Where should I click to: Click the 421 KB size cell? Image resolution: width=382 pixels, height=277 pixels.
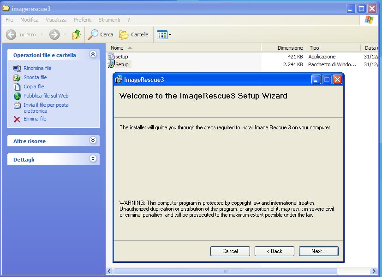coord(295,57)
